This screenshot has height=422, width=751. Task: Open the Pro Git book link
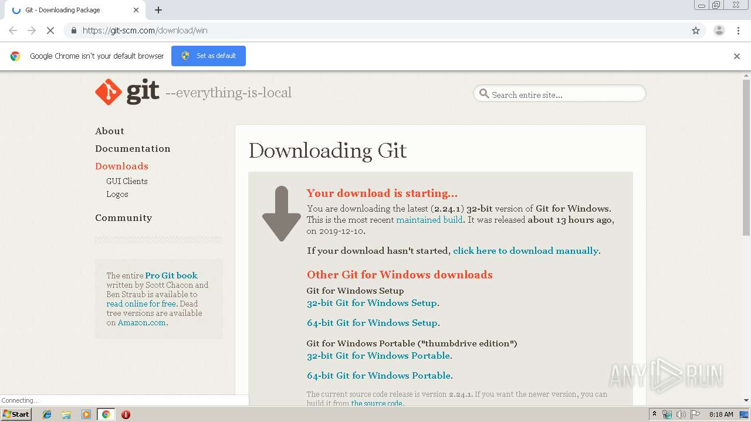tap(171, 275)
